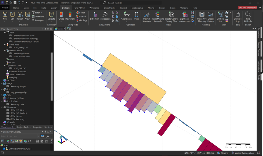
Task: Click the Search (Ctrl+Q) field
Action: [127, 3]
